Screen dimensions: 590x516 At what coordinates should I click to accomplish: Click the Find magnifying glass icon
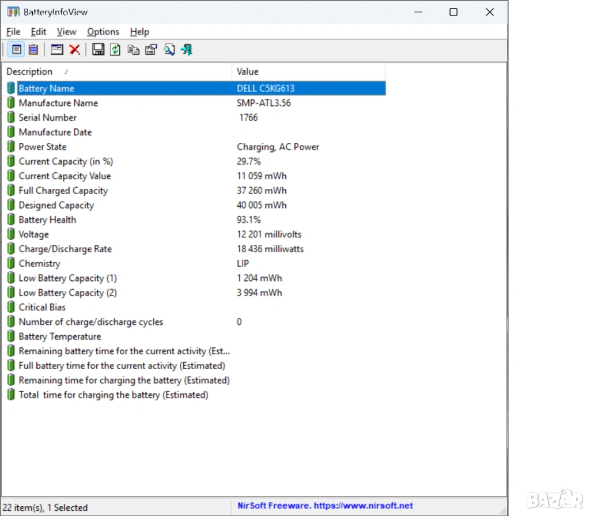coord(169,50)
